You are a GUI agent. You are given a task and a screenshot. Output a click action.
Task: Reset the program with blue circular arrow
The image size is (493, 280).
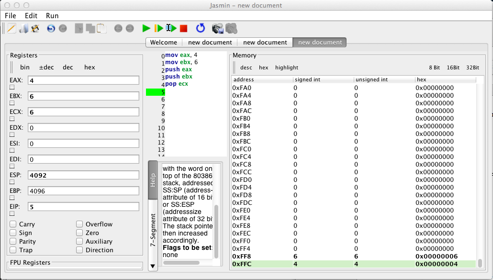[201, 29]
